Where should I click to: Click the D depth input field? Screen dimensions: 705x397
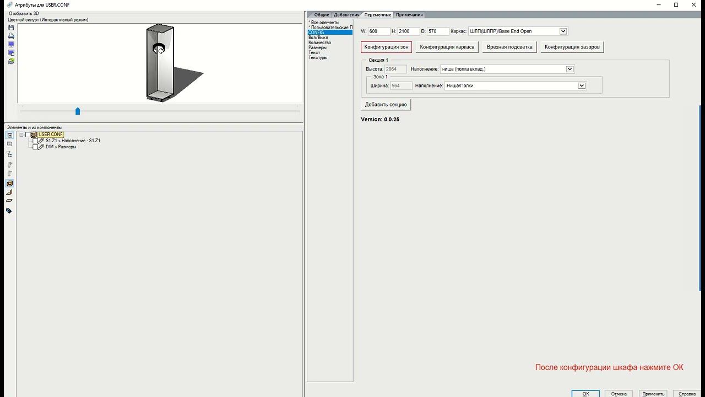click(x=438, y=31)
